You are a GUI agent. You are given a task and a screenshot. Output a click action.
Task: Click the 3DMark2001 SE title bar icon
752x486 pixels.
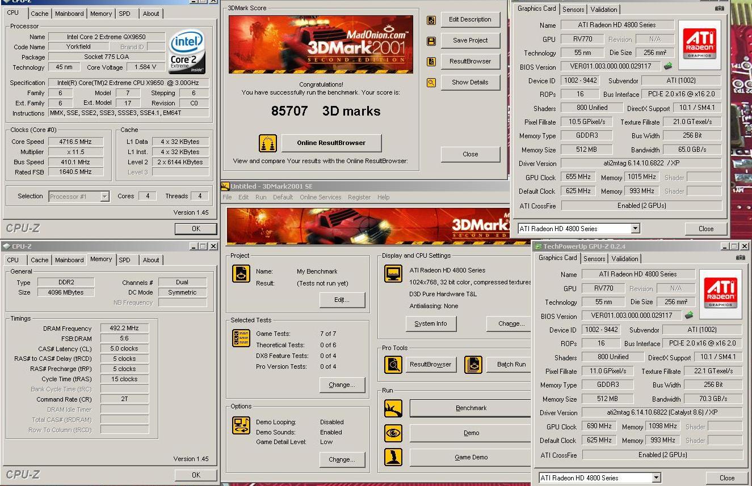[225, 186]
